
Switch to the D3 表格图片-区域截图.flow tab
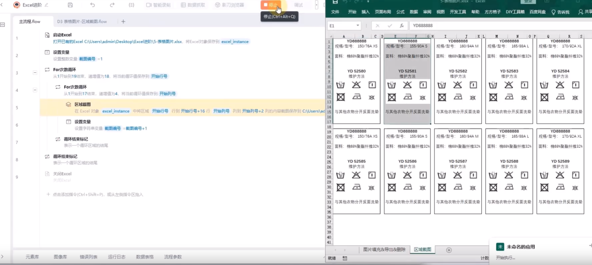82,22
